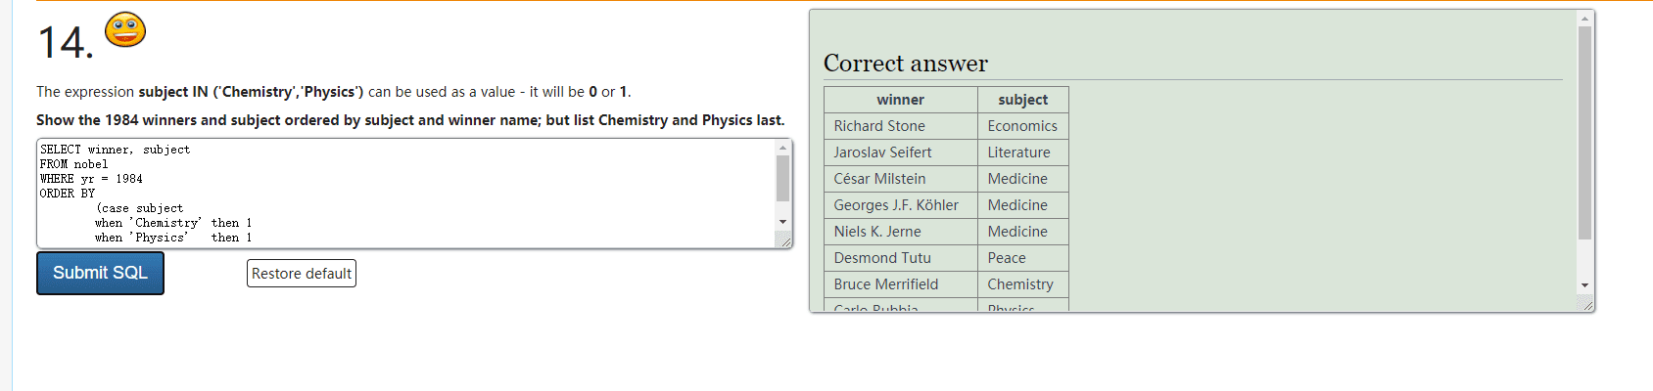Click the results panel scroll down arrow
Viewport: 1653px width, 391px height.
coord(1584,285)
